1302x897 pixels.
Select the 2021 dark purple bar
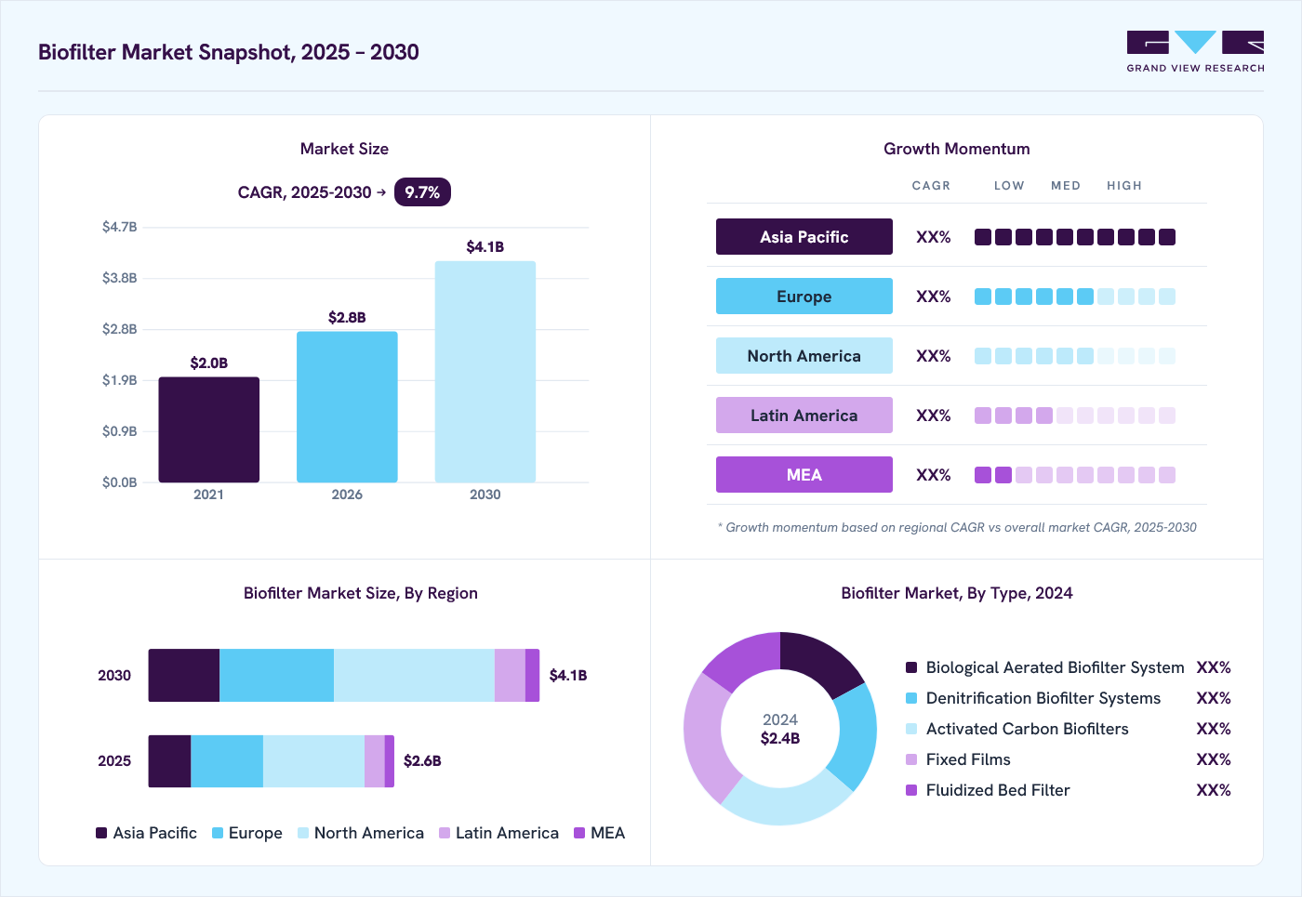pyautogui.click(x=209, y=429)
